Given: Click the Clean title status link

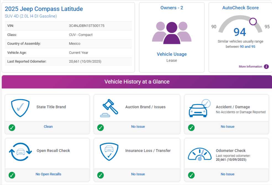Looking at the screenshot, I should (48, 127).
